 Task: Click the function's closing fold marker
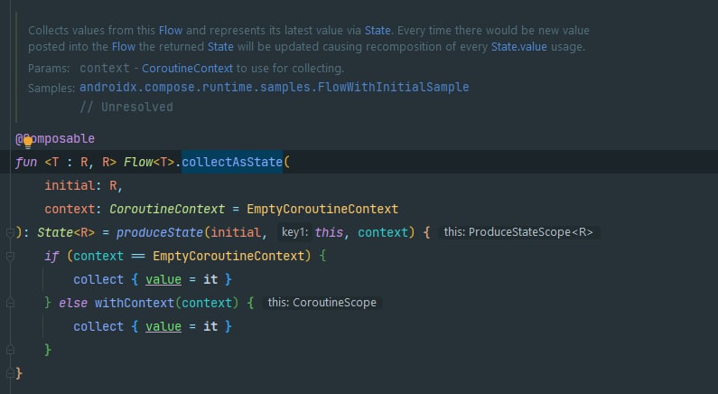click(x=8, y=372)
